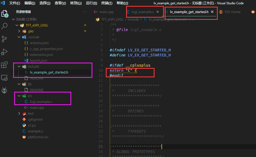Open the Extensions view

[x=4, y=65]
